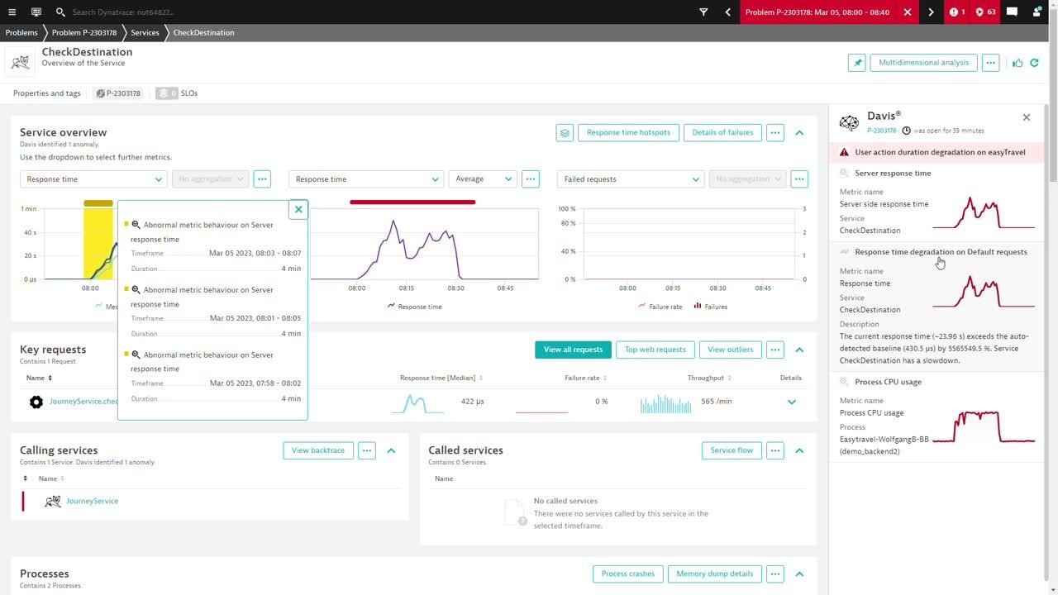The width and height of the screenshot is (1058, 595).
Task: Expand details for JourneyService request row
Action: (x=791, y=402)
